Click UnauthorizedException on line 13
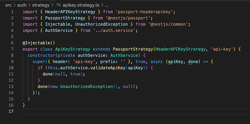Image resolution: width=250 pixels, height=124 pixels. click(x=86, y=87)
